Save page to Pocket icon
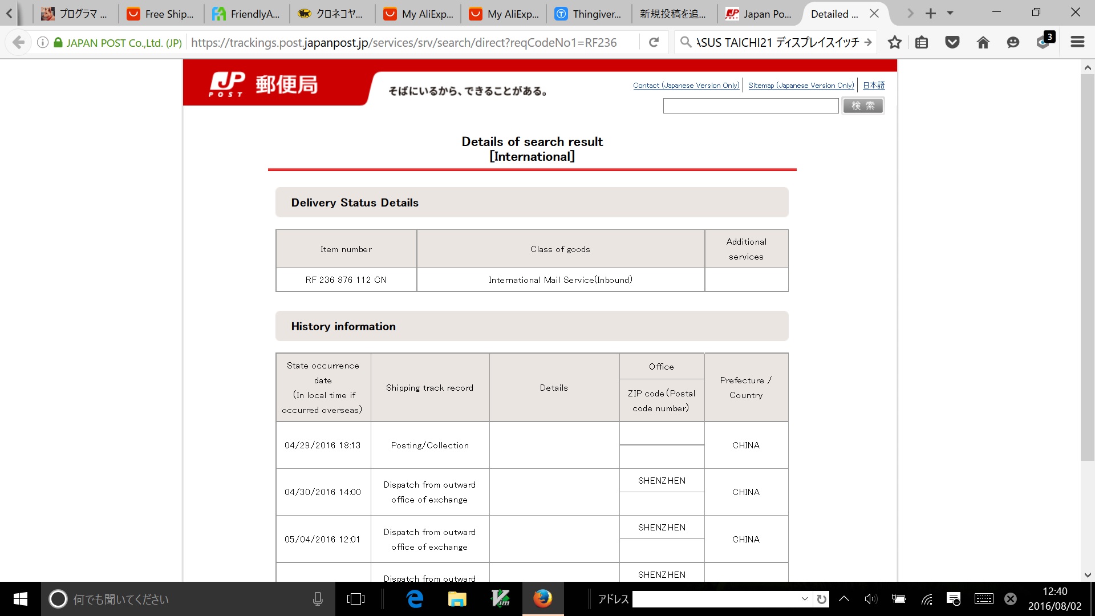The width and height of the screenshot is (1095, 616). click(952, 42)
